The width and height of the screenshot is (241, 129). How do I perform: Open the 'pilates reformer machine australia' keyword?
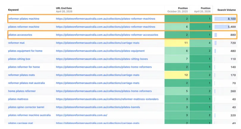pyautogui.click(x=29, y=115)
